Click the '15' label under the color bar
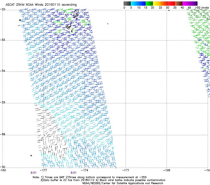 [146, 8]
